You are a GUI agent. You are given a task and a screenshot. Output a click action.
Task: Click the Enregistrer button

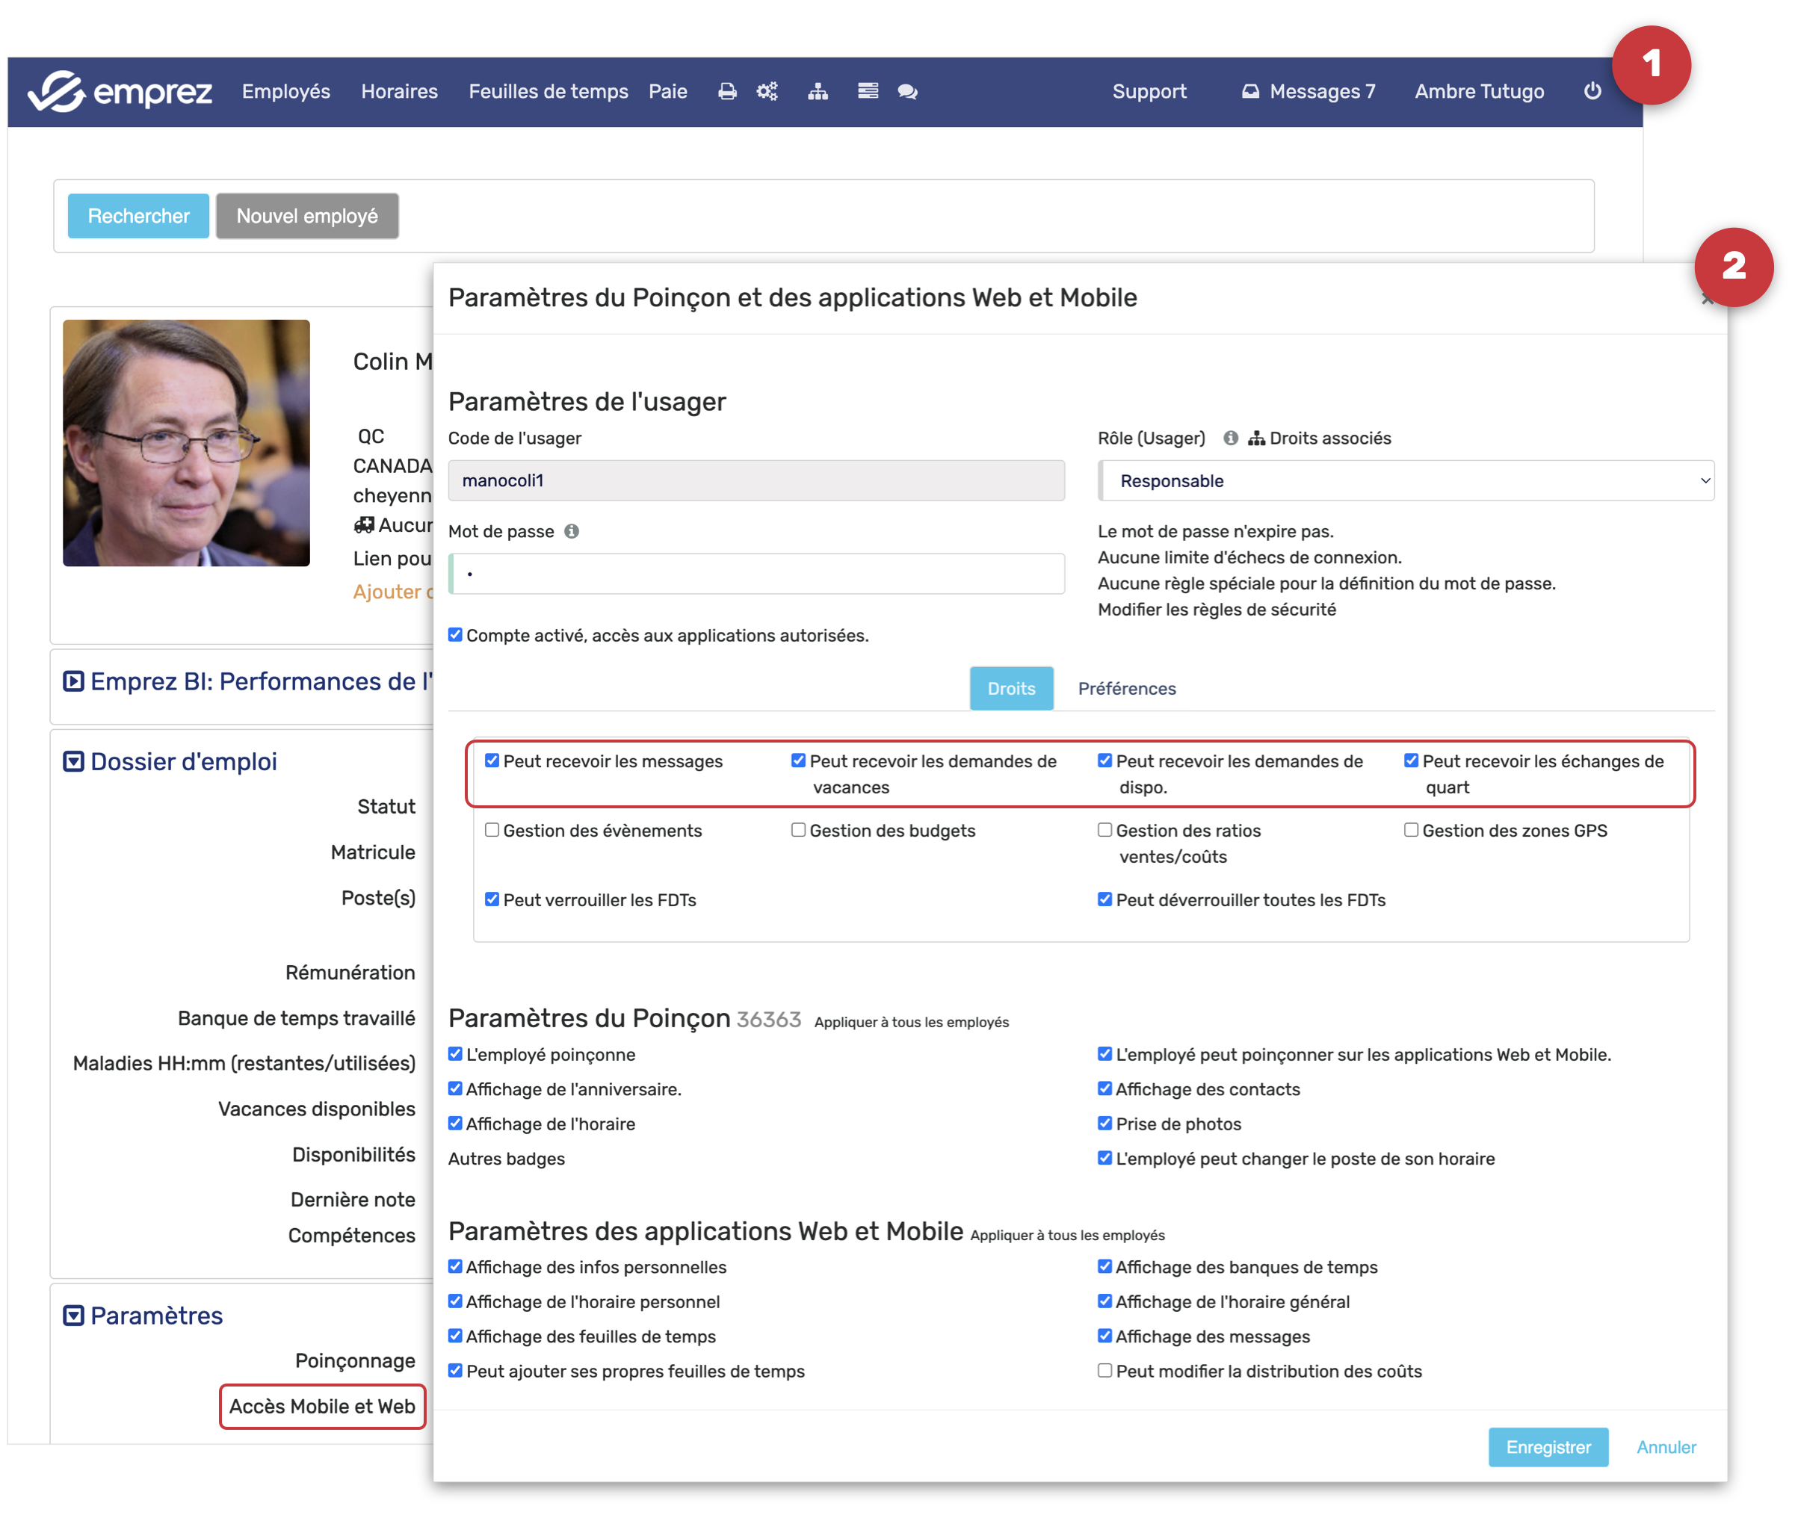click(x=1548, y=1447)
